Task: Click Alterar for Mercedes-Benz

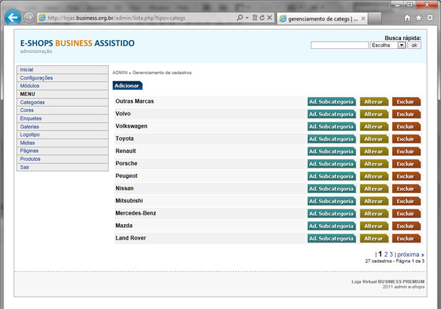Action: point(374,213)
